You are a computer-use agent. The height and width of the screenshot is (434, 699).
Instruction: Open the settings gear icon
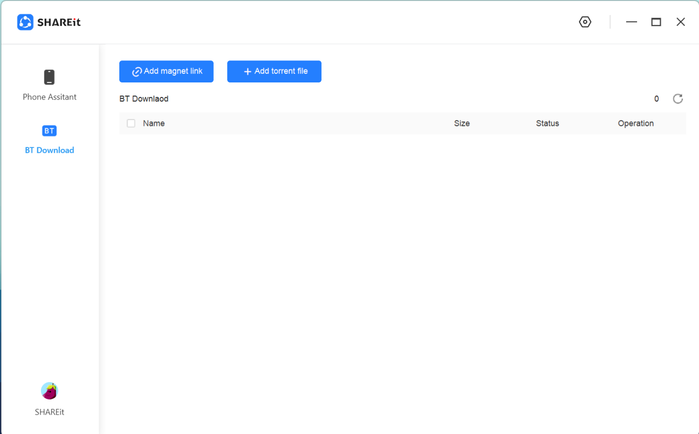pyautogui.click(x=585, y=21)
